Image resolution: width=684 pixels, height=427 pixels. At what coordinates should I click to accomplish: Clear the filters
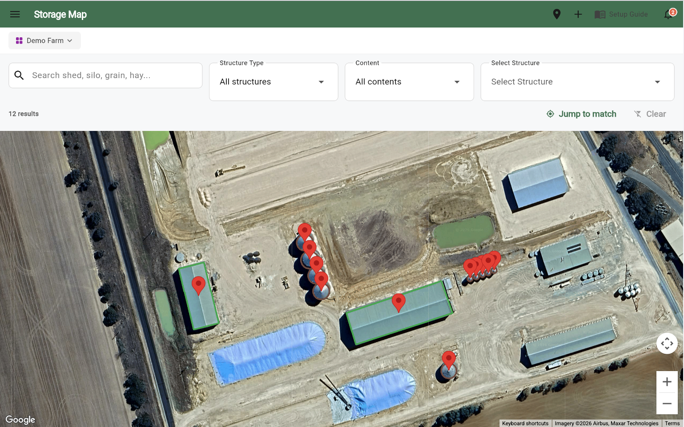click(x=650, y=114)
